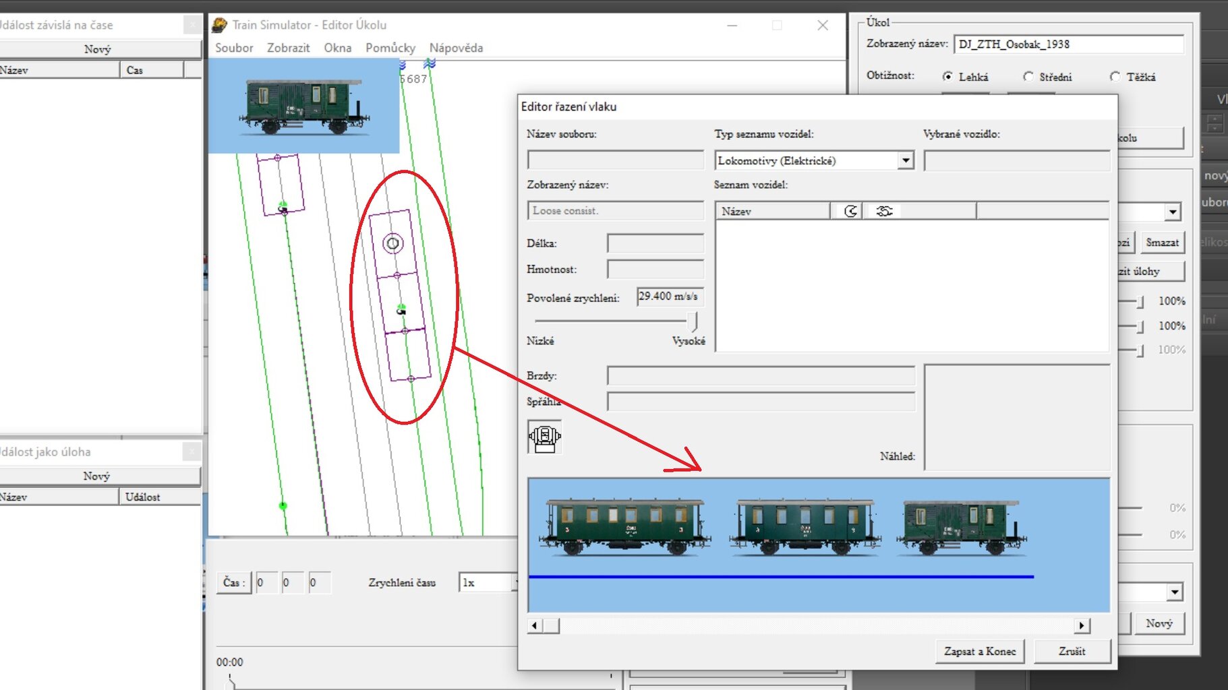Open the Pomůcky menu
The height and width of the screenshot is (690, 1228).
[x=390, y=48]
